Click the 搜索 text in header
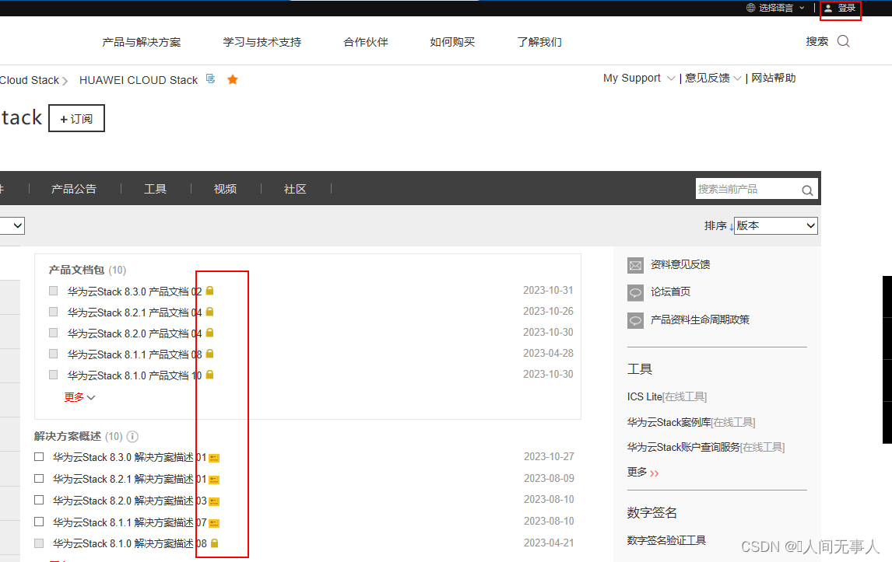This screenshot has width=892, height=562. (x=817, y=41)
